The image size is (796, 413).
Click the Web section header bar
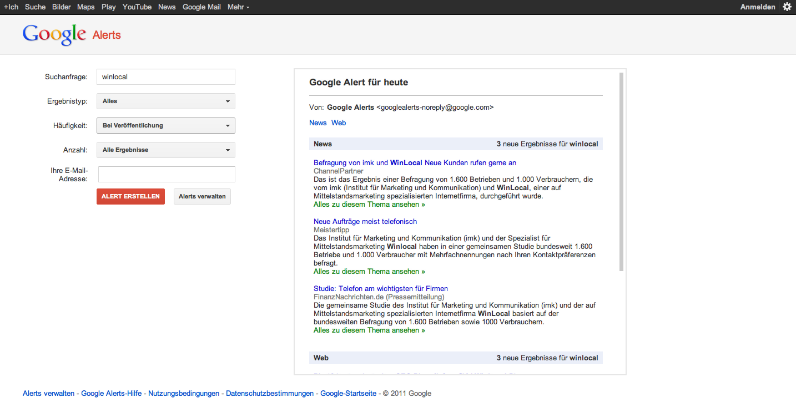pos(456,358)
